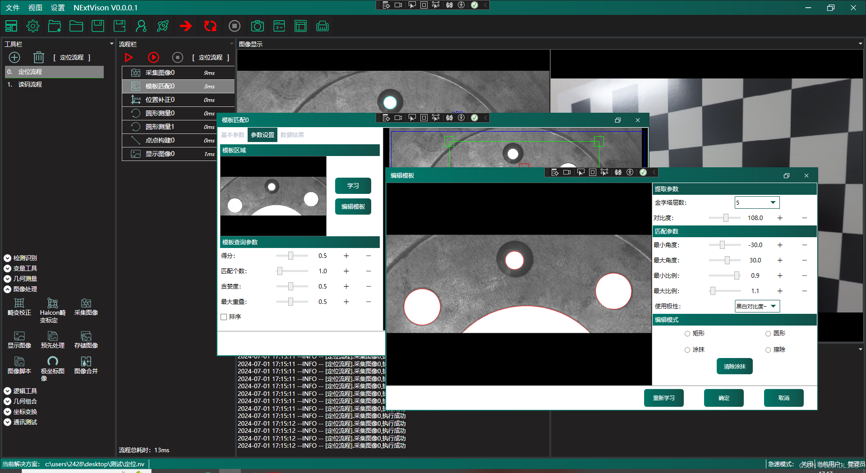Adjust the 对比度 slider
866x473 pixels.
(x=725, y=218)
